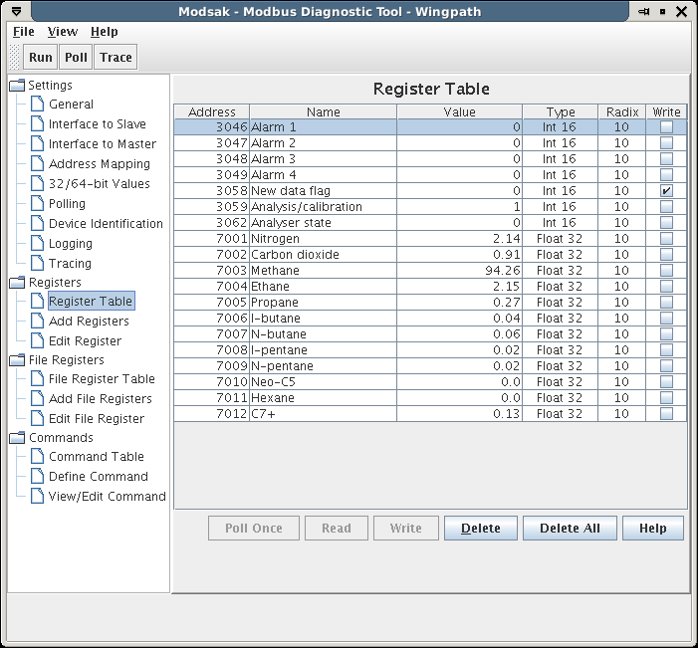Click the Settings folder icon
698x648 pixels.
[17, 85]
